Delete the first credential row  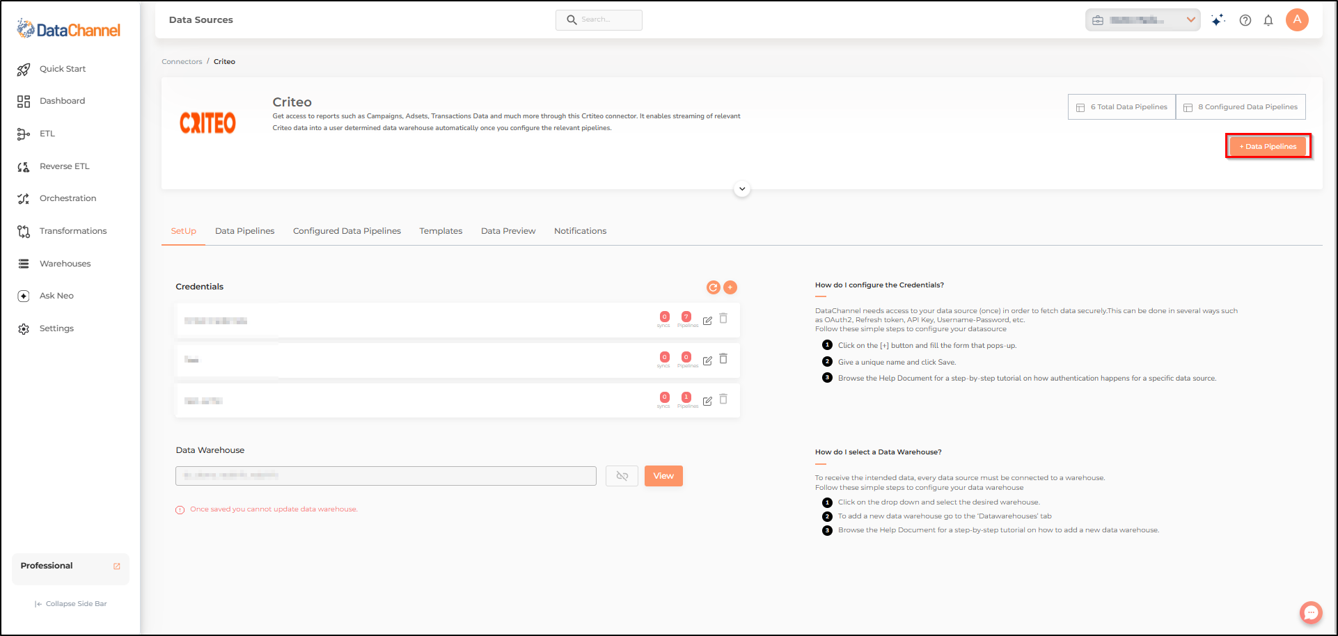click(723, 319)
